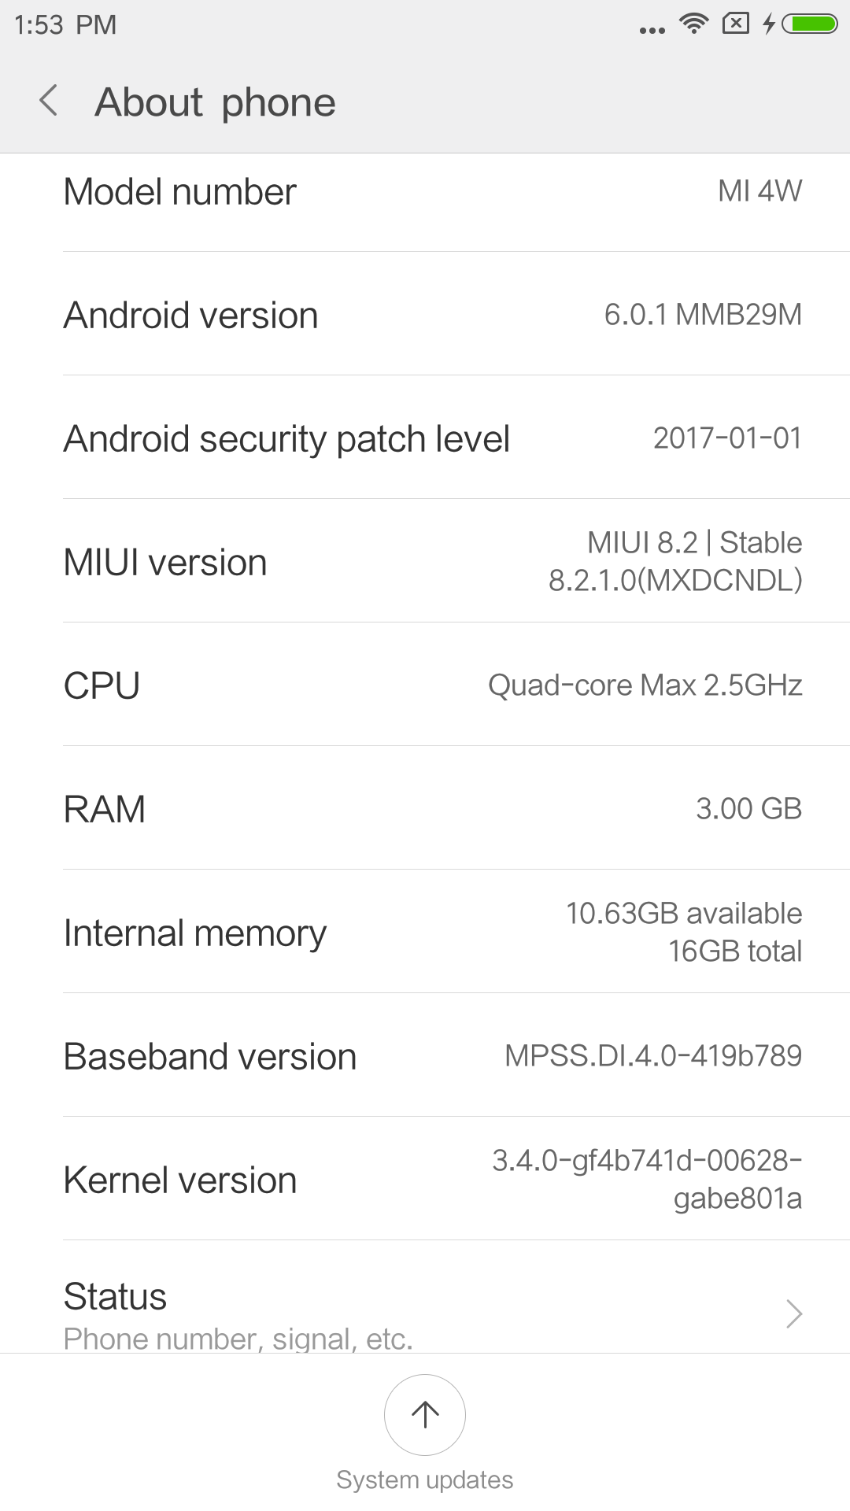
Task: Tap the MIUI version entry
Action: click(425, 562)
